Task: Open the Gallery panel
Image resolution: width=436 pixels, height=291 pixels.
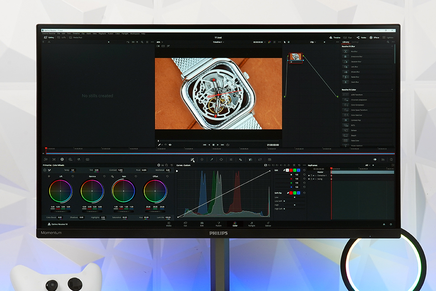Action: click(49, 37)
